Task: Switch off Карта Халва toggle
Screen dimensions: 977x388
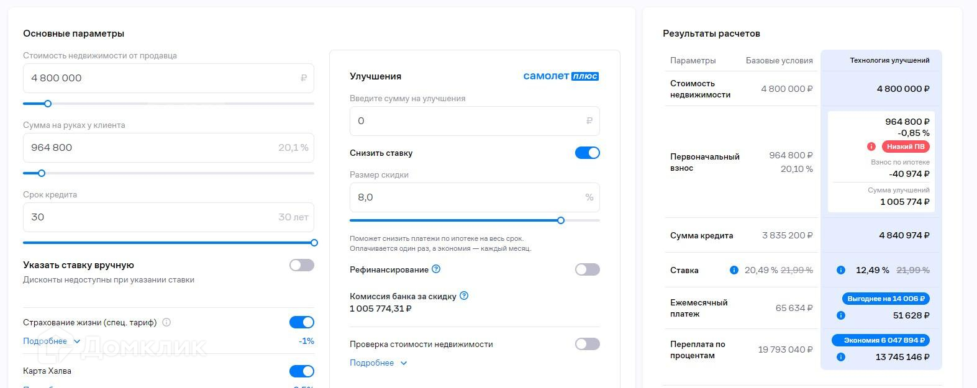Action: 302,371
